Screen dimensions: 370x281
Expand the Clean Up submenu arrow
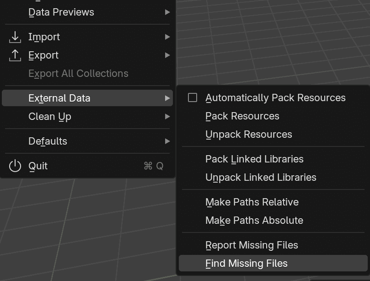click(x=167, y=116)
